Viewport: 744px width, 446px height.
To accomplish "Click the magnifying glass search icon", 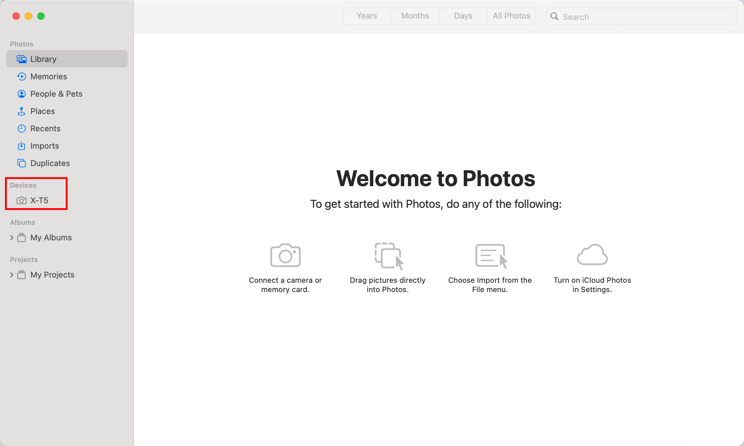I will [554, 17].
